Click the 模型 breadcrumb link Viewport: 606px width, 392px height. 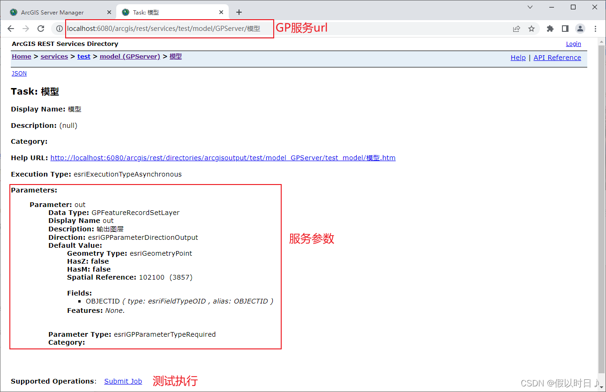176,56
